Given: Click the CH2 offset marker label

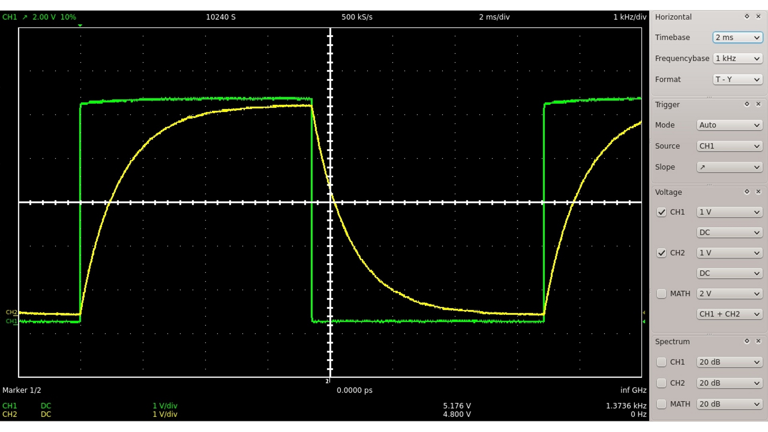Looking at the screenshot, I should click(x=12, y=312).
